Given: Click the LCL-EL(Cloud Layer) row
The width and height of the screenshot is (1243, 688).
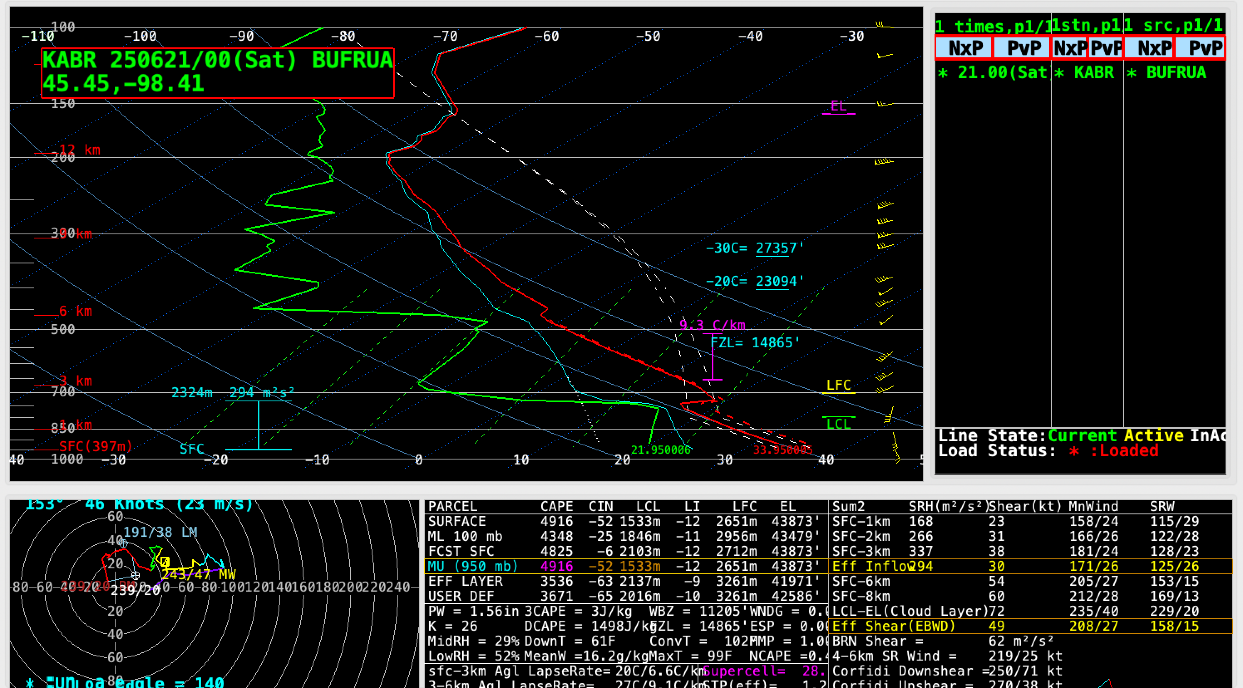Looking at the screenshot, I should [x=1030, y=611].
